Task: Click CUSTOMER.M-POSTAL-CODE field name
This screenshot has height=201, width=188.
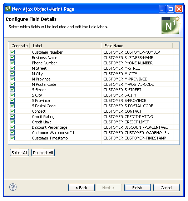Action: [x=129, y=85]
